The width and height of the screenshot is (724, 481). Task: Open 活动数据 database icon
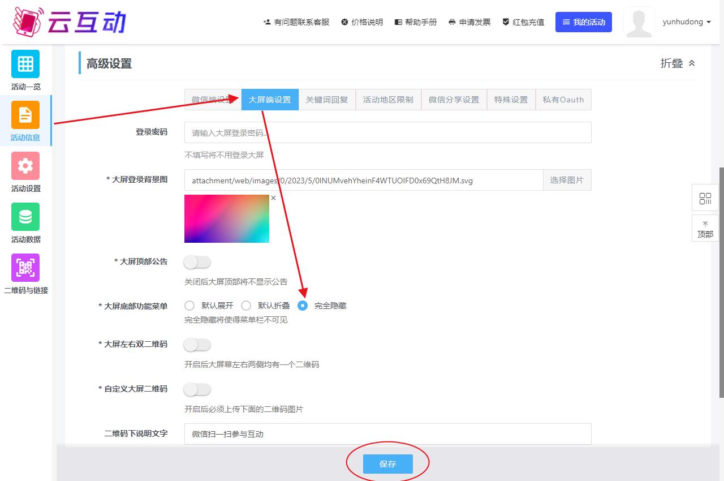click(x=25, y=217)
